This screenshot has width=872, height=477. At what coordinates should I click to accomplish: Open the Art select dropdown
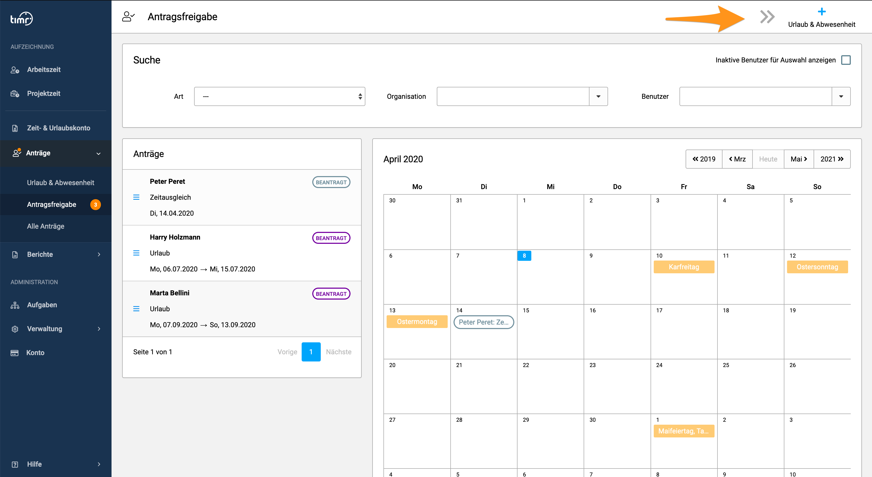click(x=280, y=96)
